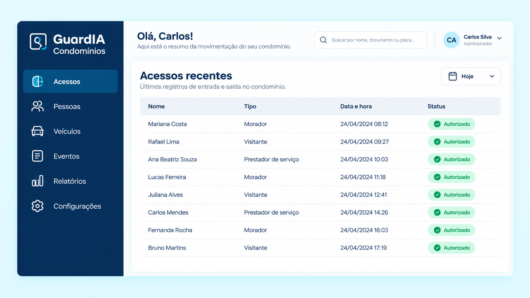Viewport: 530px width, 298px height.
Task: Click the calendar icon beside Hoje
Action: point(453,76)
